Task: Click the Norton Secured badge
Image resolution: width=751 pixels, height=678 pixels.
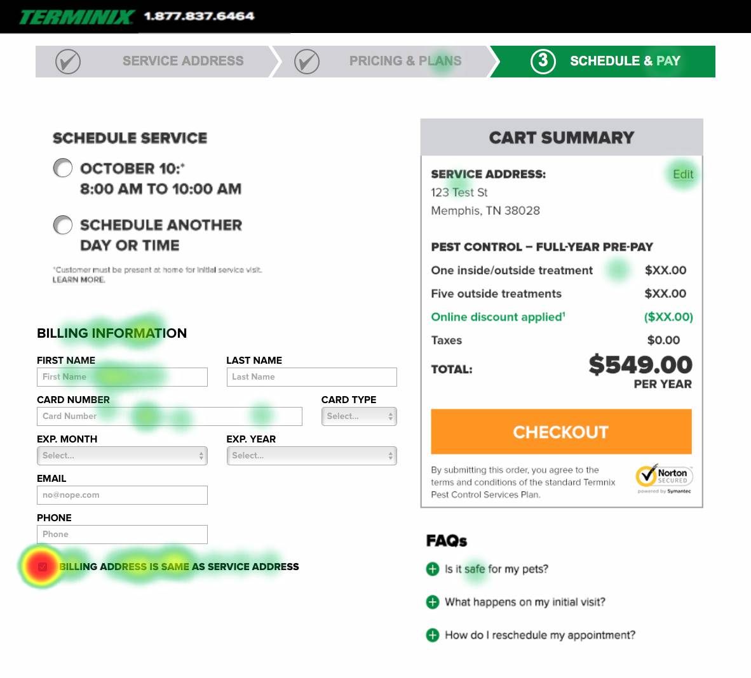Action: point(664,478)
